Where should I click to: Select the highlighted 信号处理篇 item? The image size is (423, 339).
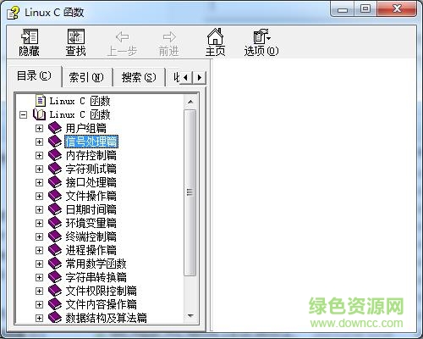91,142
